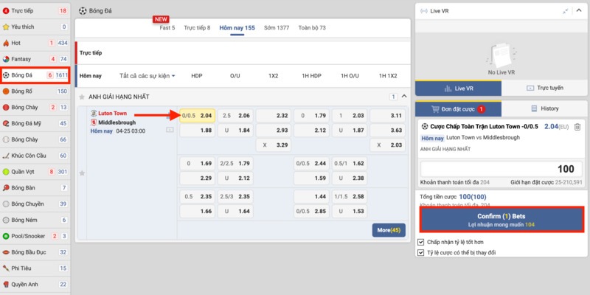Viewport: 590px width, 295px height.
Task: Toggle favorite star beside ANH GIẢI HẠNG NHẤT
Action: (x=82, y=97)
